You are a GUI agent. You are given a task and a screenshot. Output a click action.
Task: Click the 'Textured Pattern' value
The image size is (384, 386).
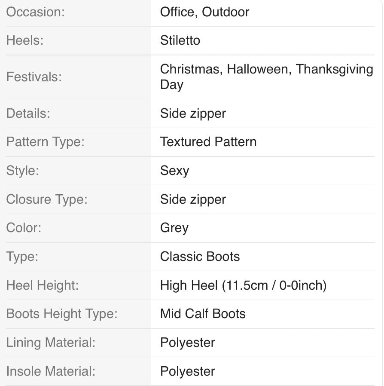tap(208, 142)
